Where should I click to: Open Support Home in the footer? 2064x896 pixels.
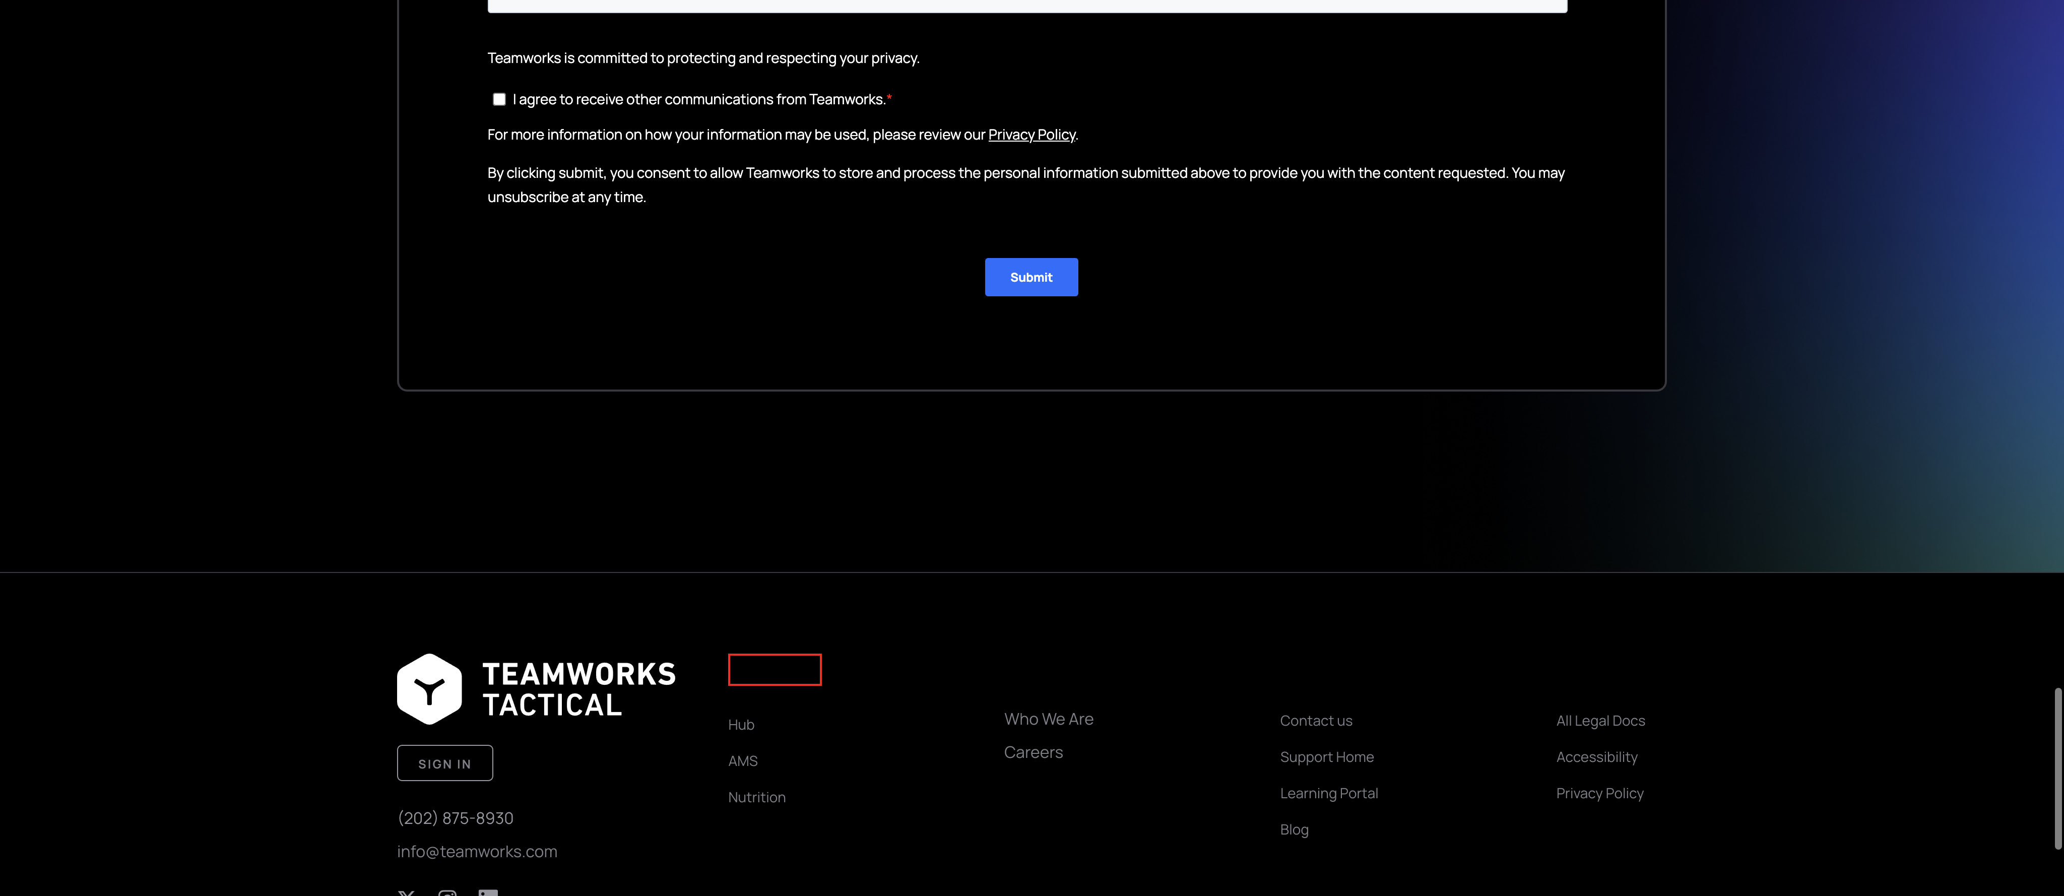[1326, 756]
